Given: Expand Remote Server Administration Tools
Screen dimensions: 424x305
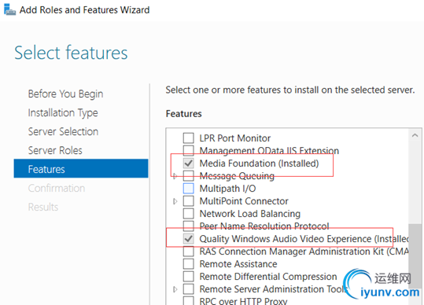Looking at the screenshot, I should [x=175, y=289].
